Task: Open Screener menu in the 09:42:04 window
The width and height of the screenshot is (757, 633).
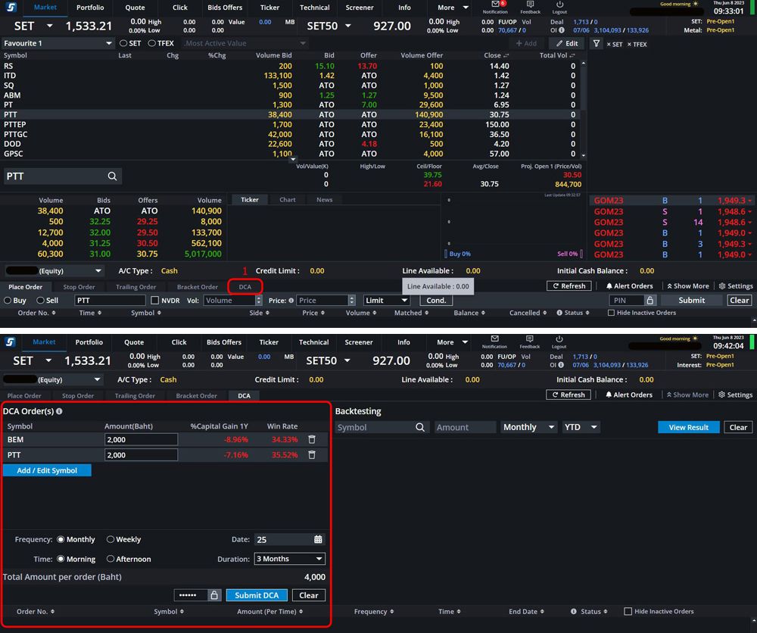Action: [358, 341]
